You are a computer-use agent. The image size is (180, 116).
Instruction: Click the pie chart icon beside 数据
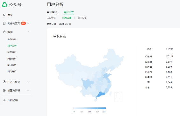(x=4, y=32)
